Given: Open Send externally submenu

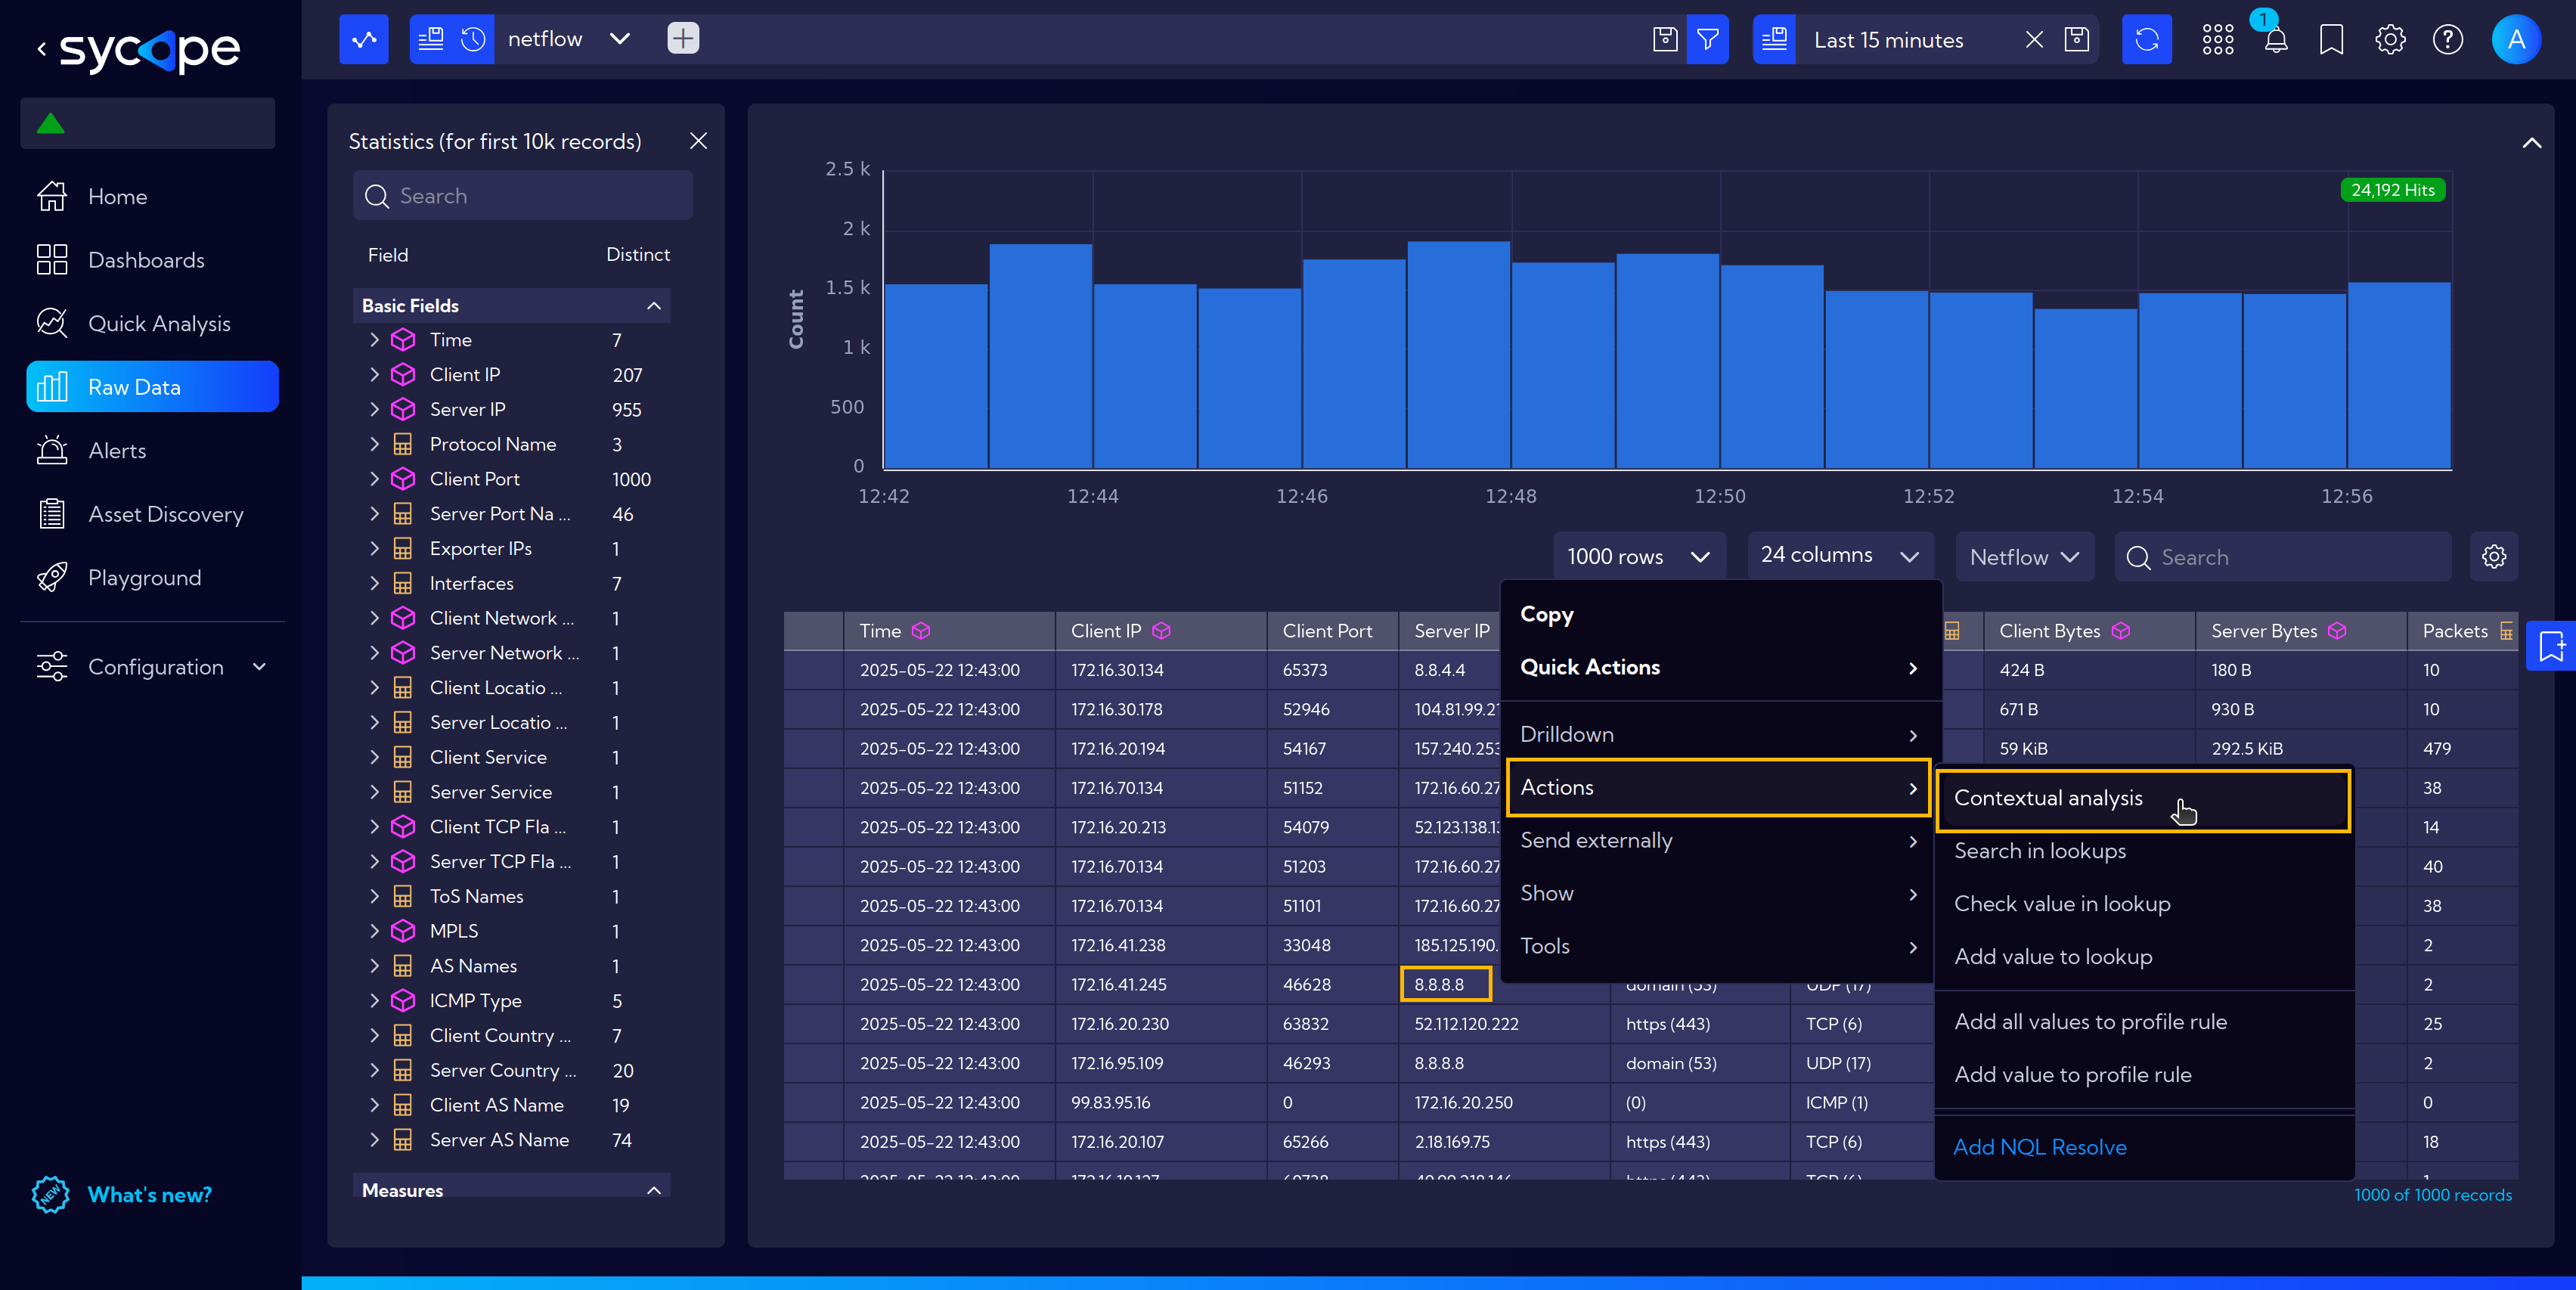Looking at the screenshot, I should [x=1719, y=841].
